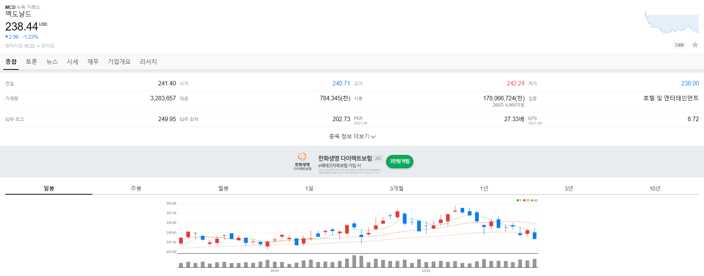Show the 3개월 chart

click(x=396, y=188)
